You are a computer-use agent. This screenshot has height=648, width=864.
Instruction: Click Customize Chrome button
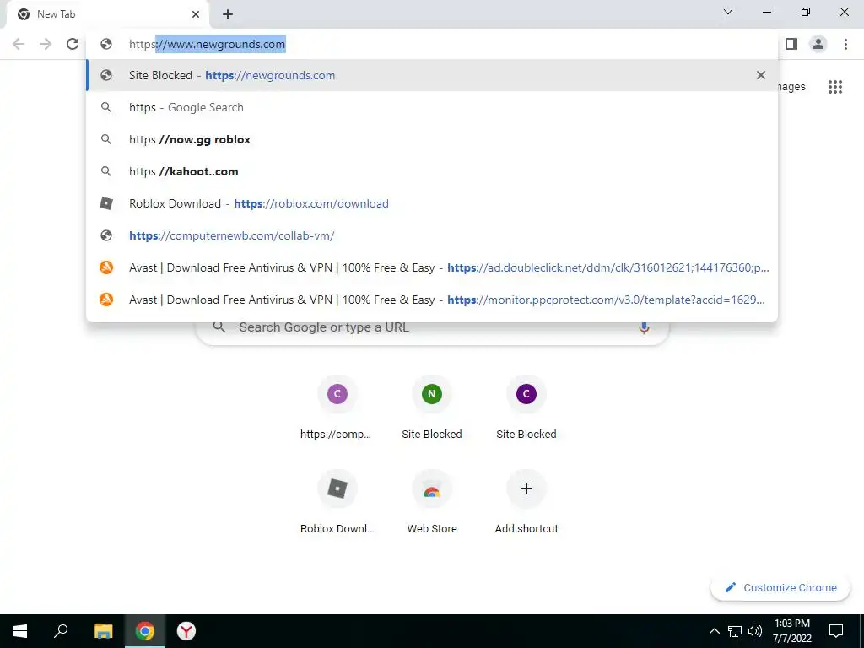coord(780,587)
